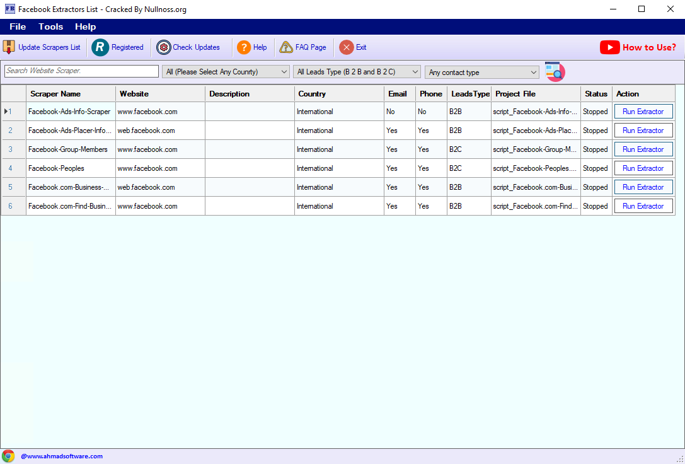Image resolution: width=685 pixels, height=464 pixels.
Task: Click the How to Use? link
Action: [649, 47]
